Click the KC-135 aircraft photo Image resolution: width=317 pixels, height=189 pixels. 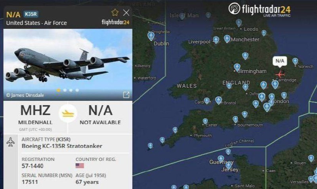(68, 64)
